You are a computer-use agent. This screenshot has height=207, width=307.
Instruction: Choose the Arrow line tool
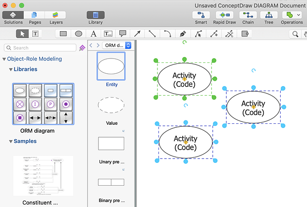[x=138, y=34]
